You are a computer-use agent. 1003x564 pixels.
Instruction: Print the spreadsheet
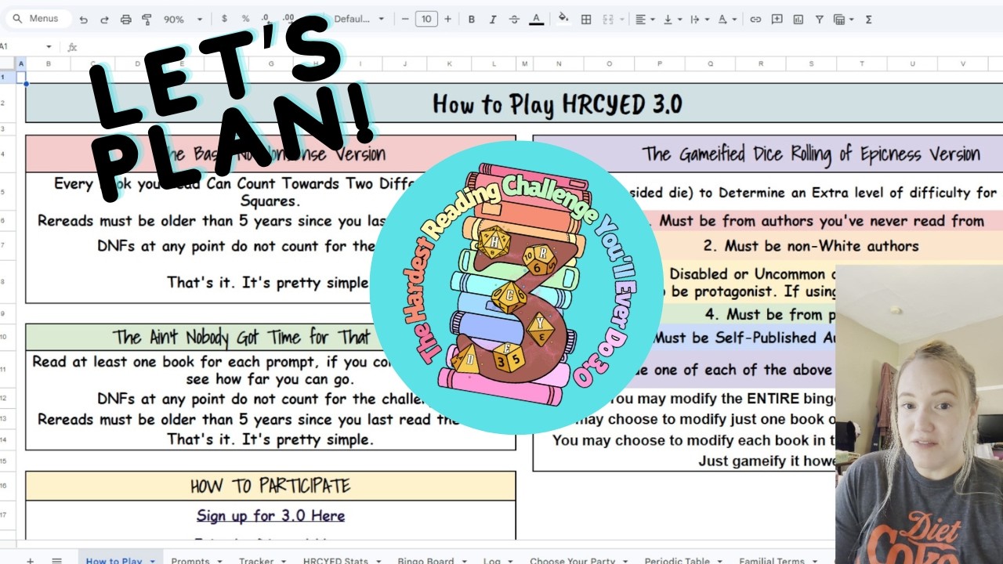[x=125, y=20]
